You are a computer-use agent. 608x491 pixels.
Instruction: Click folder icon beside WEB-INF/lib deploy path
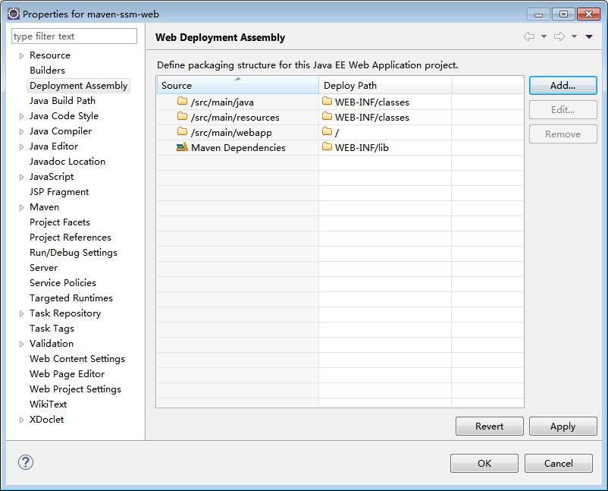point(328,146)
